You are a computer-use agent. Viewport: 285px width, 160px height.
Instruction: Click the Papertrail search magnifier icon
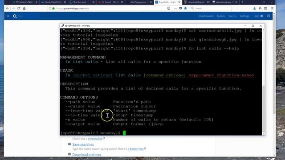[15, 16]
